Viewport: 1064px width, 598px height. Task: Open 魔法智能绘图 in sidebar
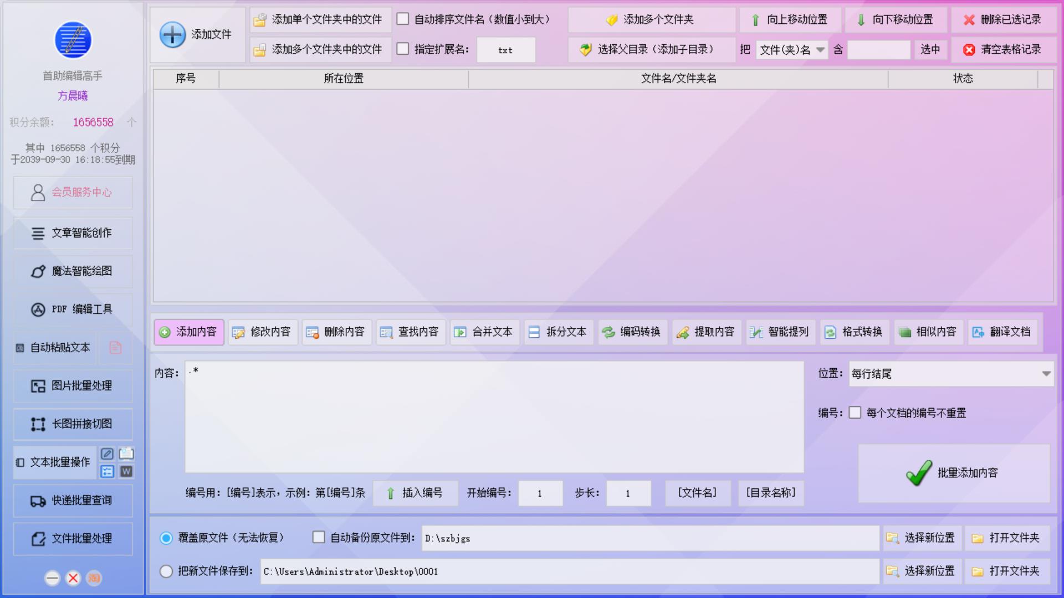73,271
